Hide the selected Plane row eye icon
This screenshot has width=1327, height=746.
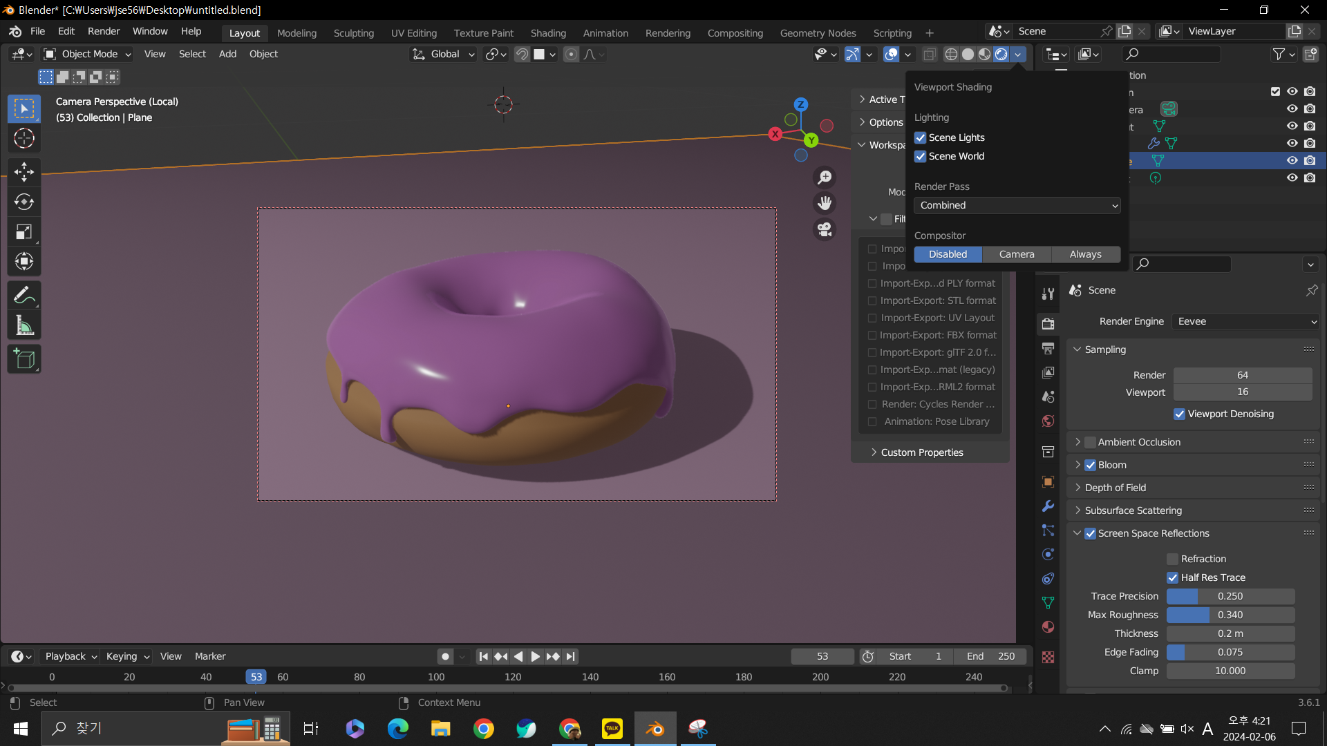tap(1292, 160)
